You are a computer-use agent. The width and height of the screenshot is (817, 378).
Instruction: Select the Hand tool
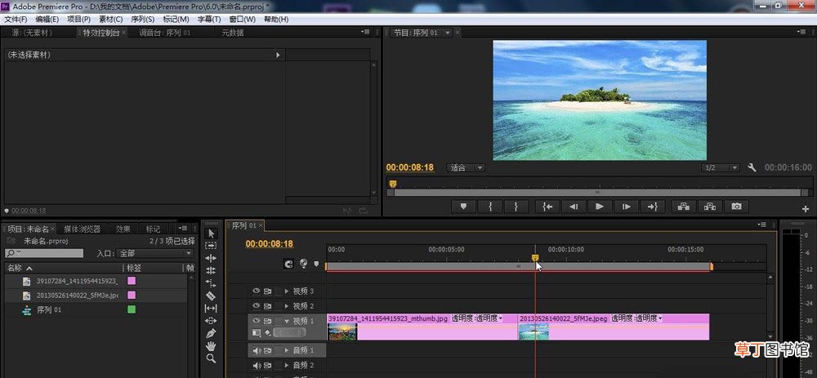pyautogui.click(x=211, y=345)
